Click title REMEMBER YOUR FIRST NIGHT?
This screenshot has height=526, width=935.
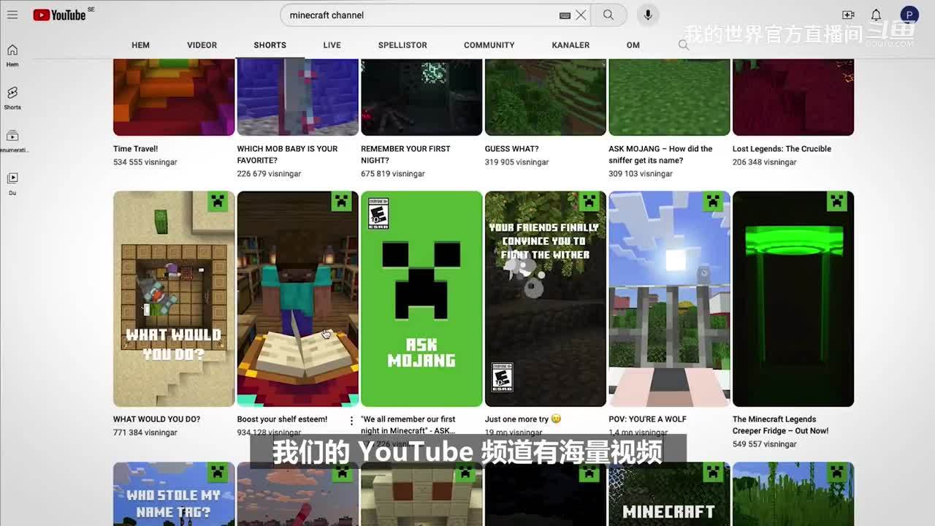tap(405, 155)
